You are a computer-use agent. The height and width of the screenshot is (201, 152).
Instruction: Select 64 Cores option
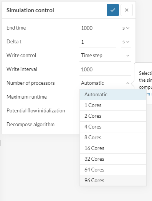113,170
